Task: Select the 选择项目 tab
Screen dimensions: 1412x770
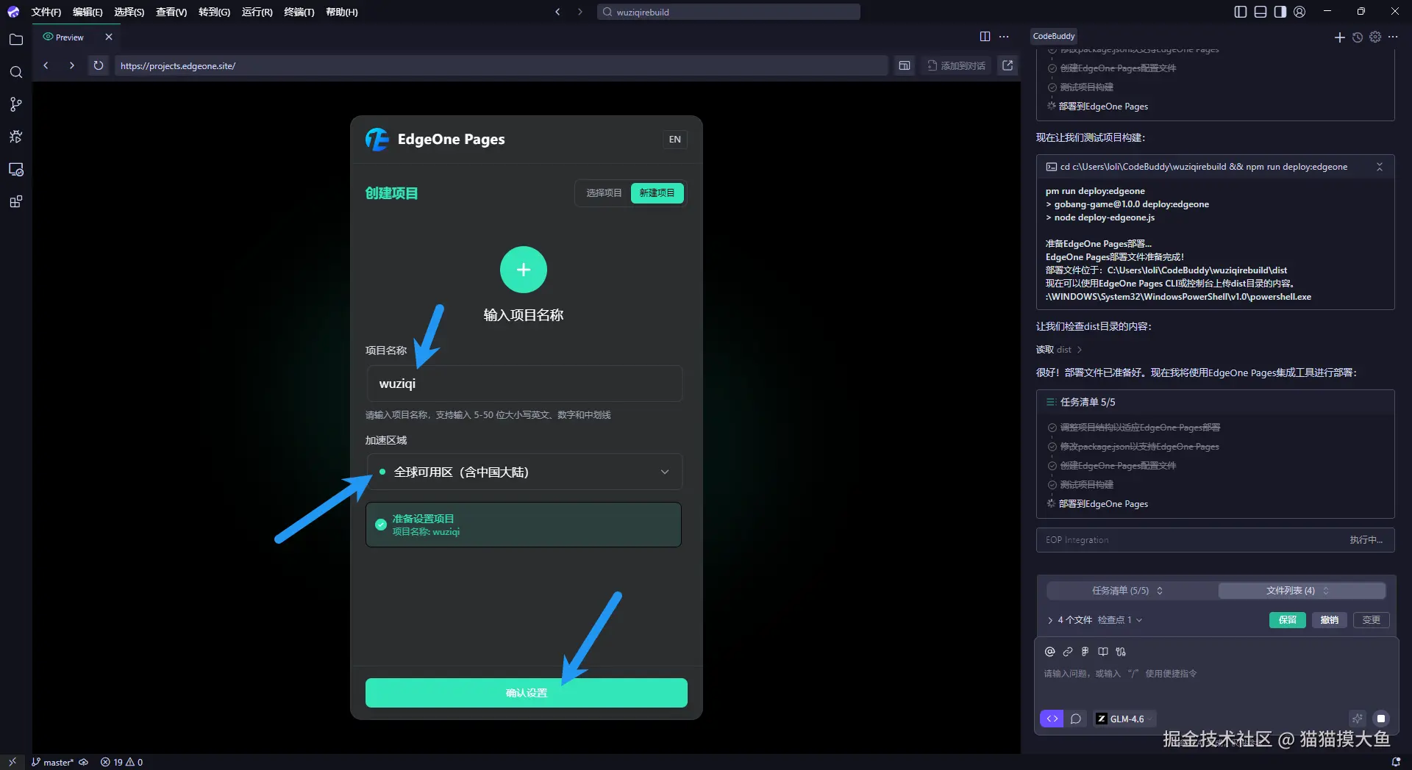Action: tap(604, 193)
